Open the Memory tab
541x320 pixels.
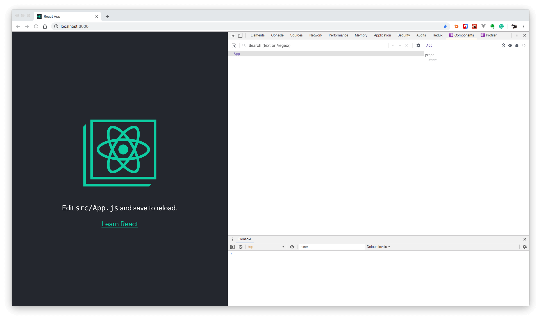tap(361, 35)
